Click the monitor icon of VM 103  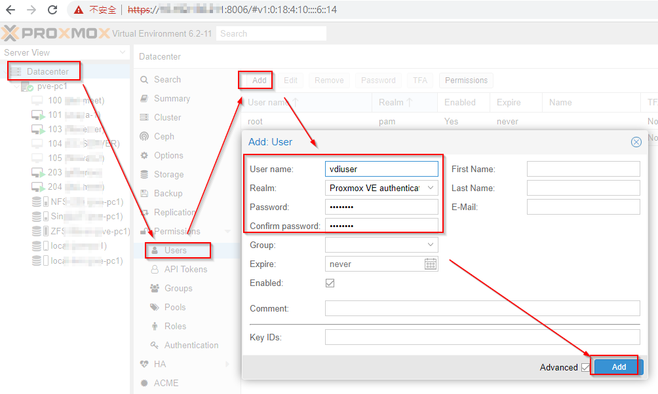[38, 130]
